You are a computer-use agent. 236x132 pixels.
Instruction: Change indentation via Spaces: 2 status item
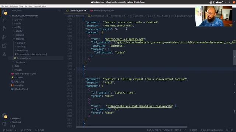tap(168, 130)
